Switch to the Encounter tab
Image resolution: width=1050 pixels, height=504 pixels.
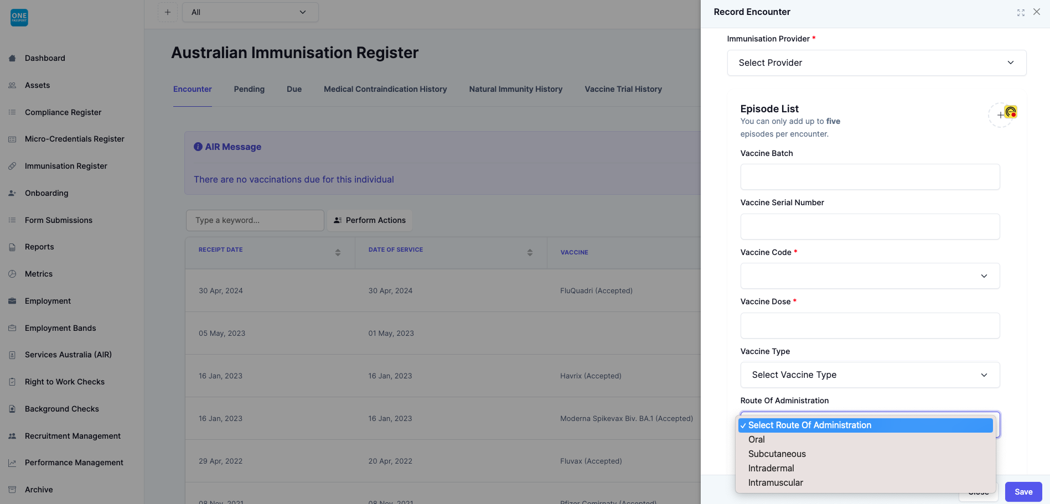[x=193, y=89]
